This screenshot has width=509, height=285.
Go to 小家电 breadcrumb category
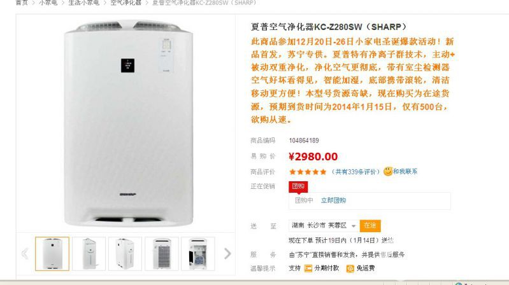pyautogui.click(x=48, y=3)
